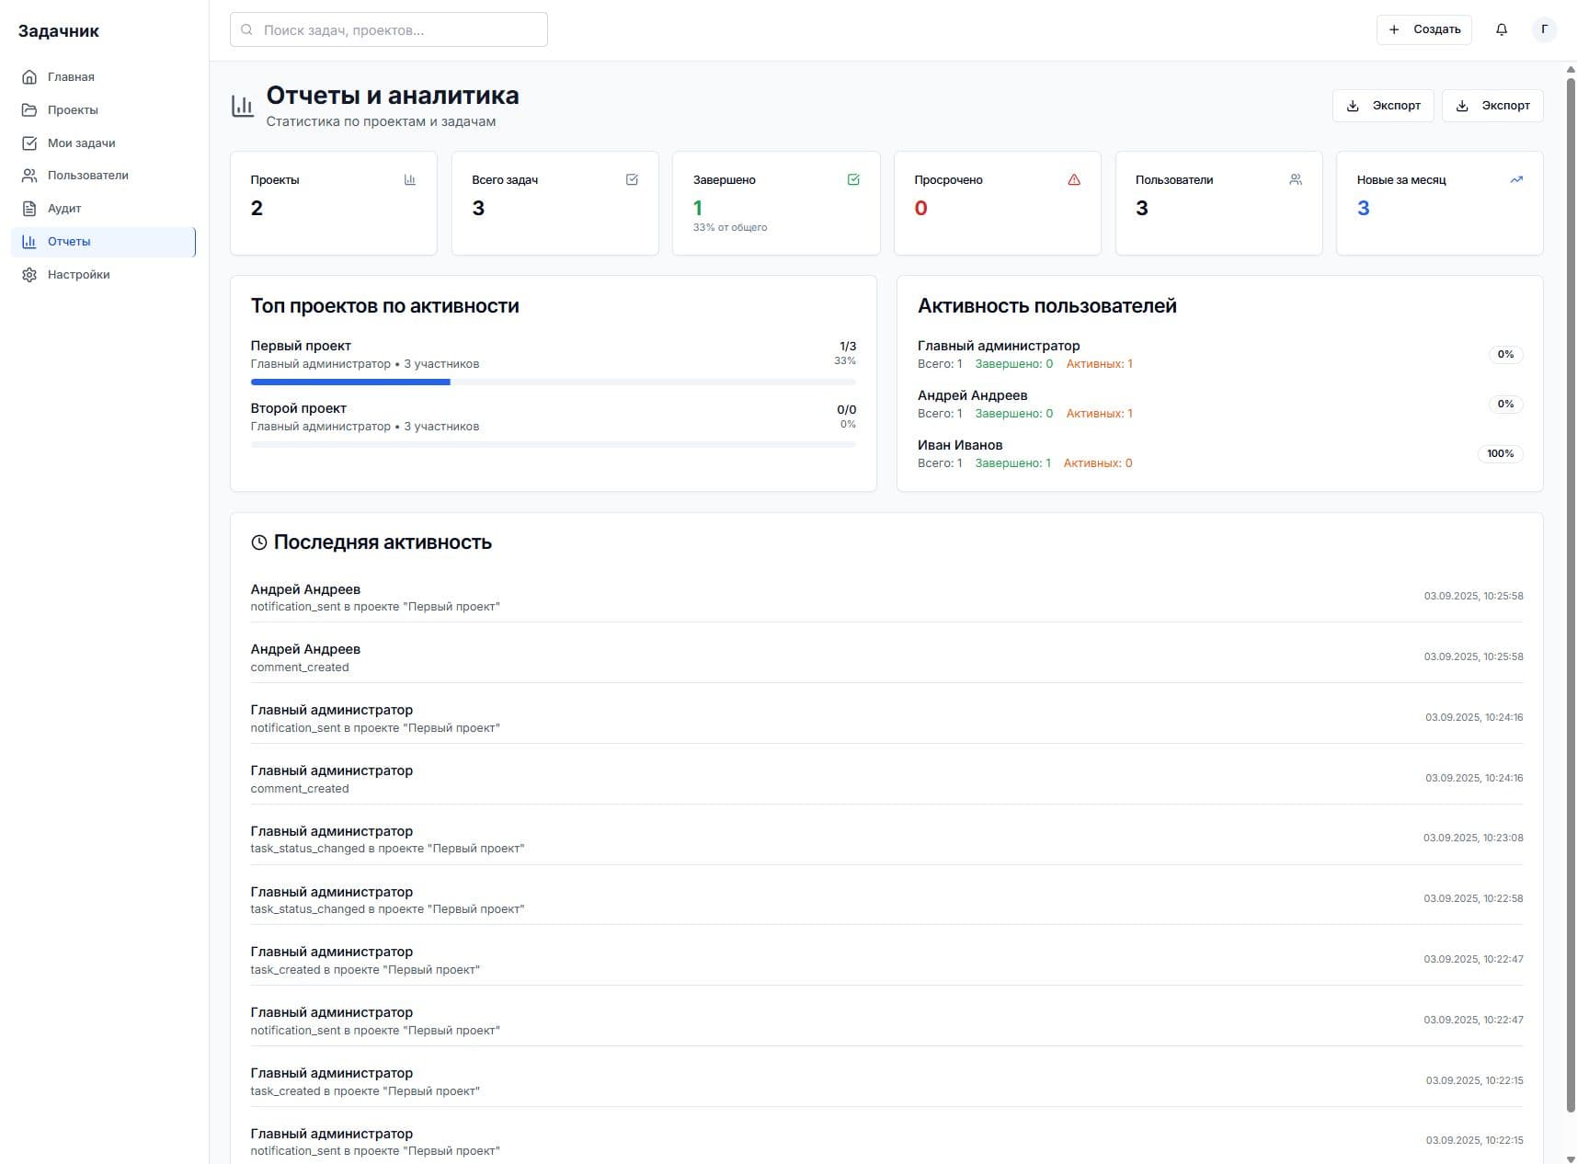This screenshot has width=1577, height=1164.
Task: Click the scrollbar down arrow
Action: coord(1570,1157)
